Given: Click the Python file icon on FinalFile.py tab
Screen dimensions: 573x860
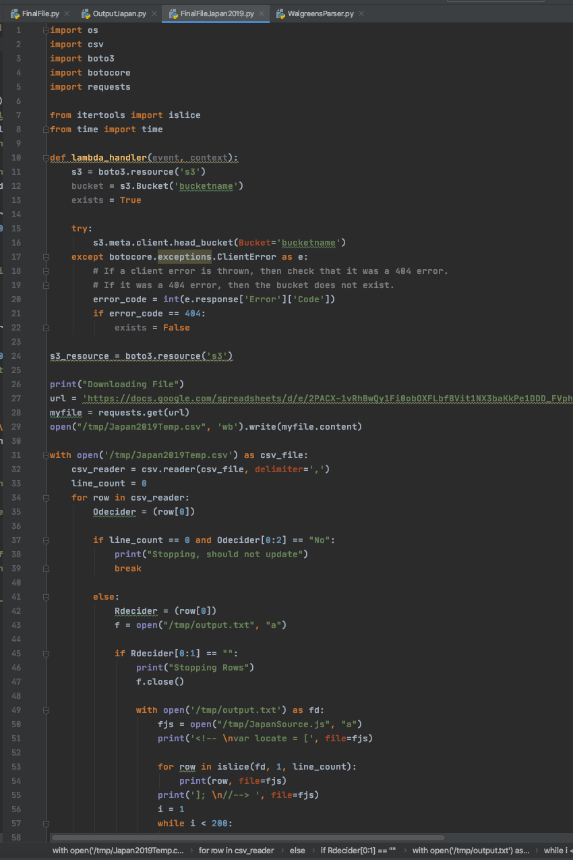Looking at the screenshot, I should tap(15, 13).
